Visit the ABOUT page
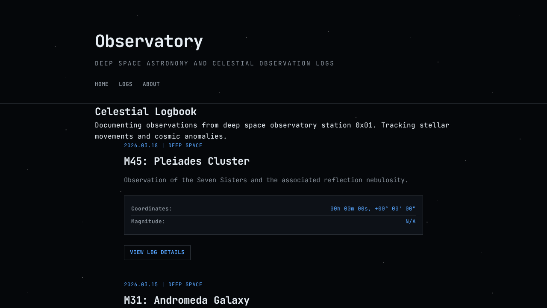Screen dimensions: 547x308 pyautogui.click(x=151, y=84)
